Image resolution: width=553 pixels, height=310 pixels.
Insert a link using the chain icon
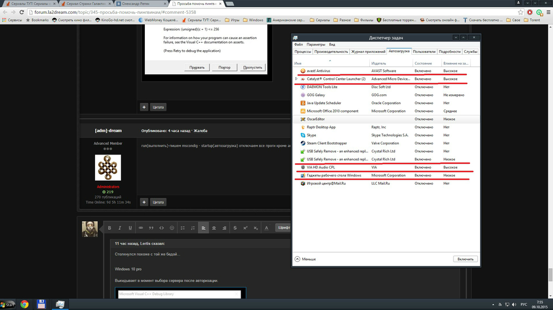[140, 228]
